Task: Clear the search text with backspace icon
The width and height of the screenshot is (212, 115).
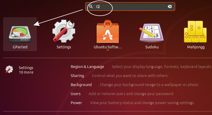Action: [170, 7]
